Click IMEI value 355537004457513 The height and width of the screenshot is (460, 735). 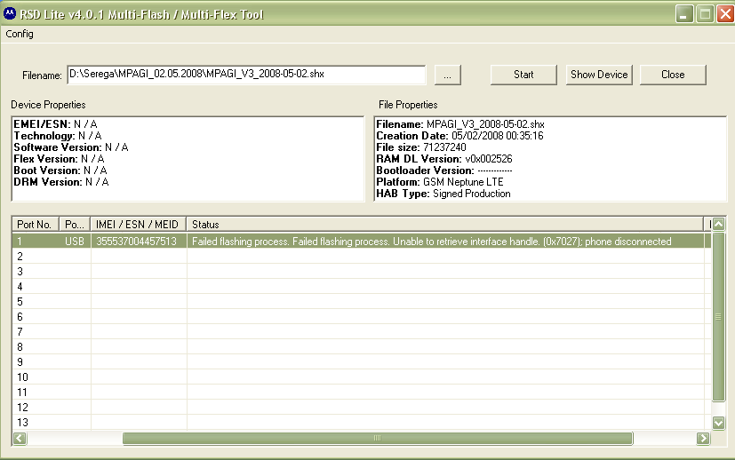[136, 242]
